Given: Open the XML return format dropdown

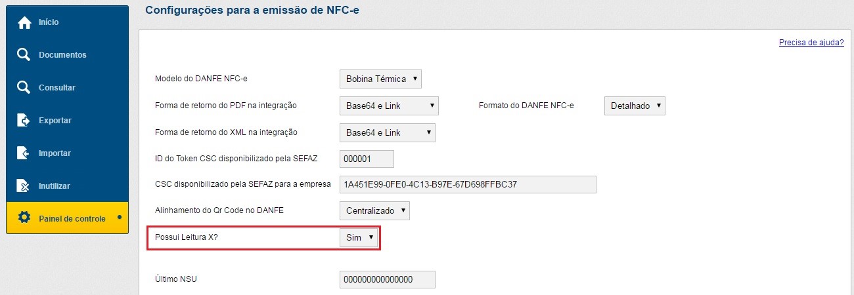Looking at the screenshot, I should pyautogui.click(x=388, y=132).
